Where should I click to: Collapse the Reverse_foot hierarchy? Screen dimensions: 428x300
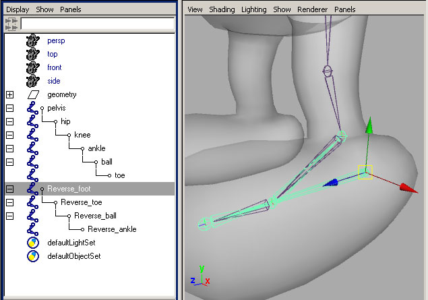click(x=9, y=189)
